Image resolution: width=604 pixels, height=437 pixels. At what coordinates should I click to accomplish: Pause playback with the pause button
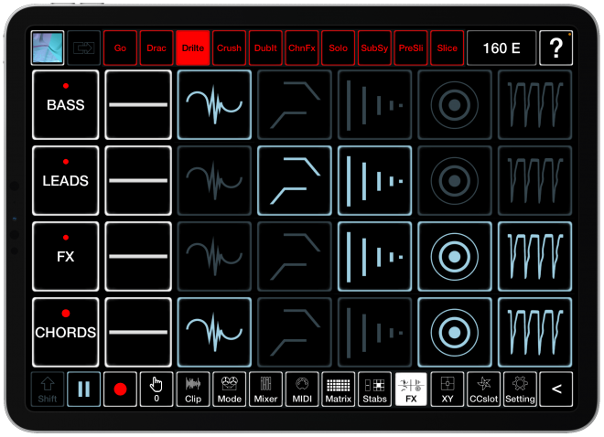(x=84, y=389)
